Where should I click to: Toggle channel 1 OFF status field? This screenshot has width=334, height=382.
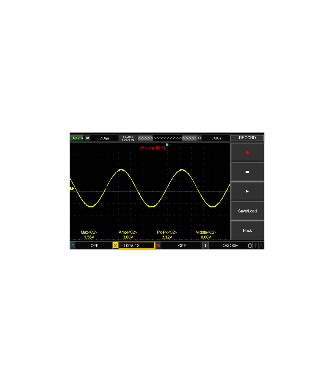point(94,245)
